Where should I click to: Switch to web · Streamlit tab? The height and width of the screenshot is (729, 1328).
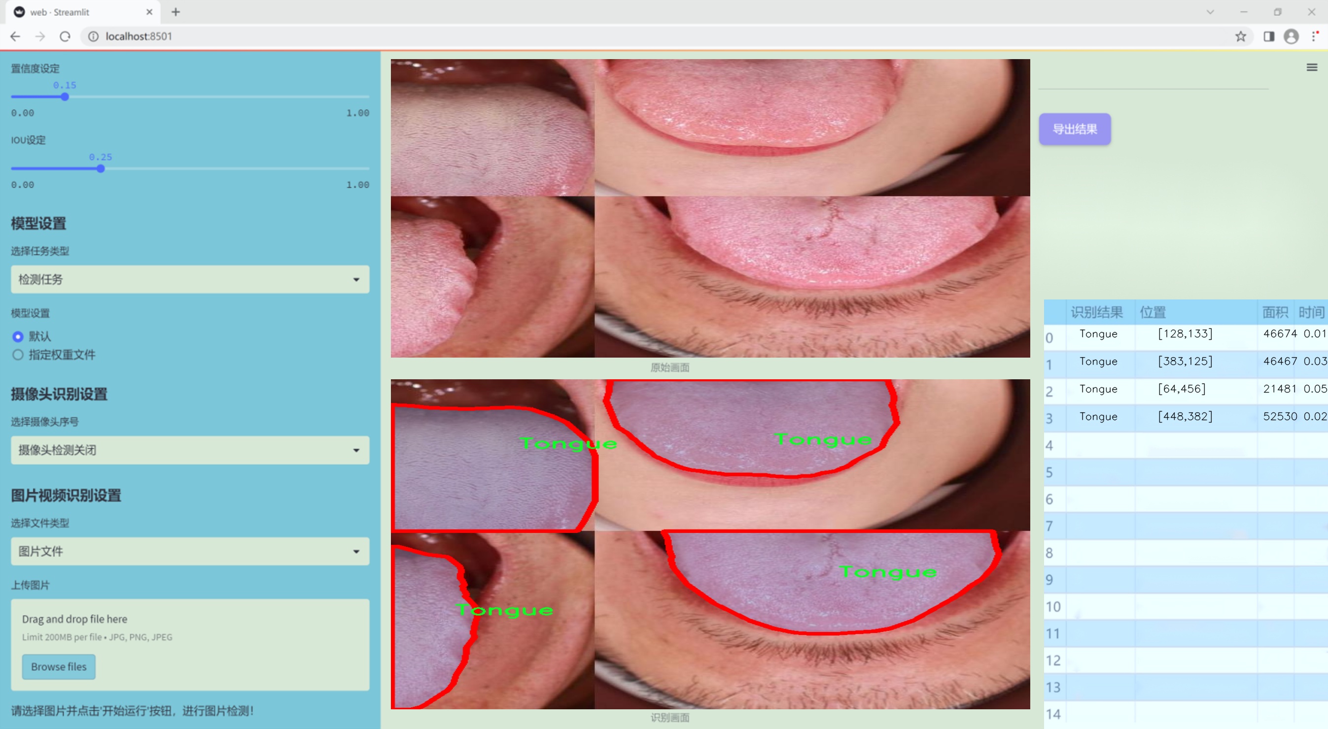[82, 12]
